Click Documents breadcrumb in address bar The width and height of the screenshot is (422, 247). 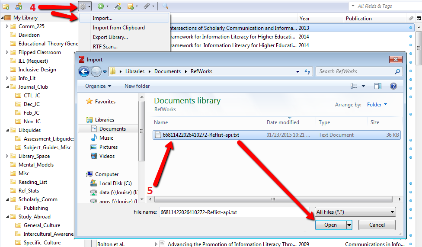(x=167, y=71)
